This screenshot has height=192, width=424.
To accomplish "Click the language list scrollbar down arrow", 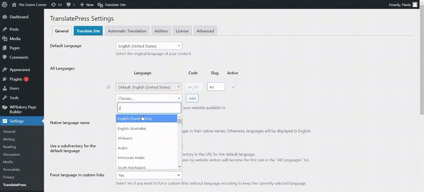I will coord(180,166).
